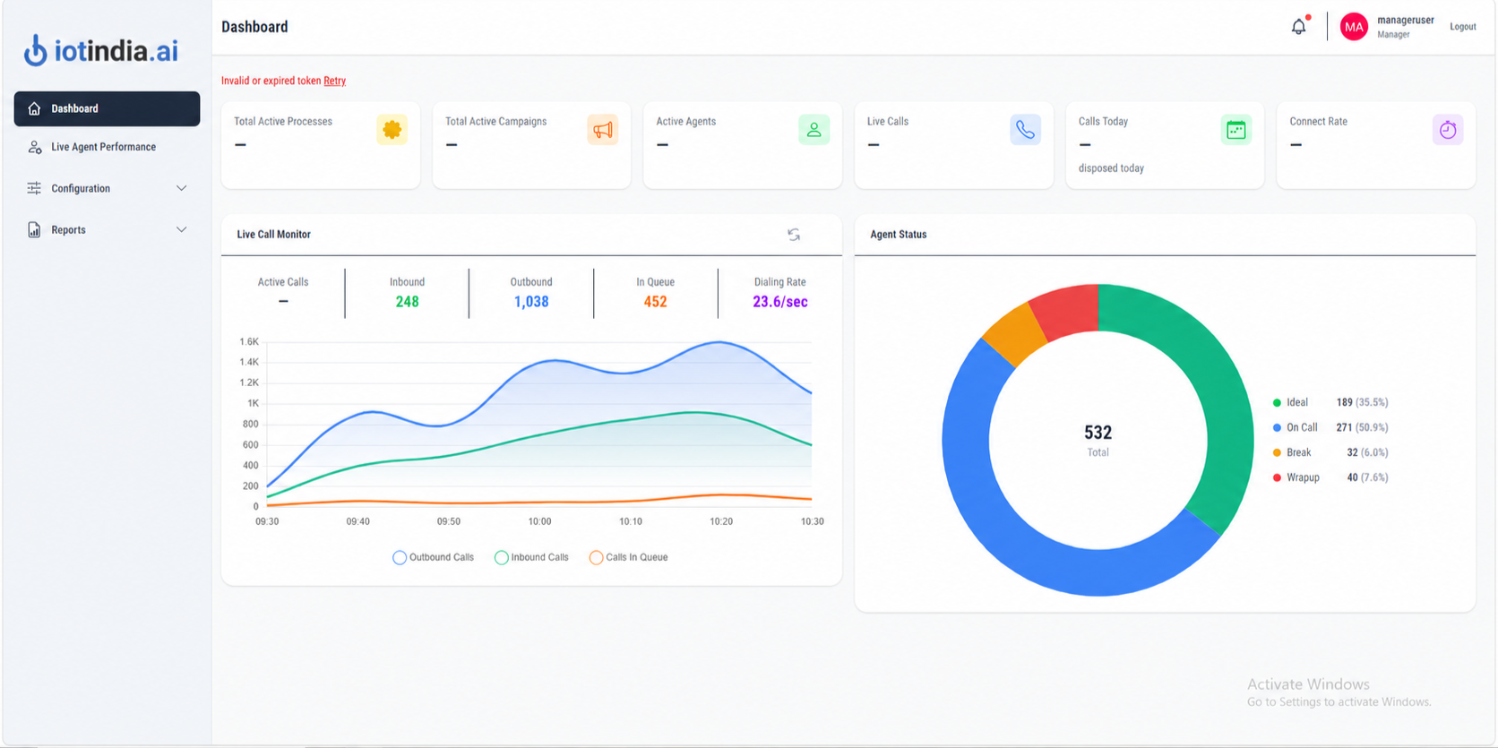
Task: Click the manageruser name
Action: pos(1405,20)
